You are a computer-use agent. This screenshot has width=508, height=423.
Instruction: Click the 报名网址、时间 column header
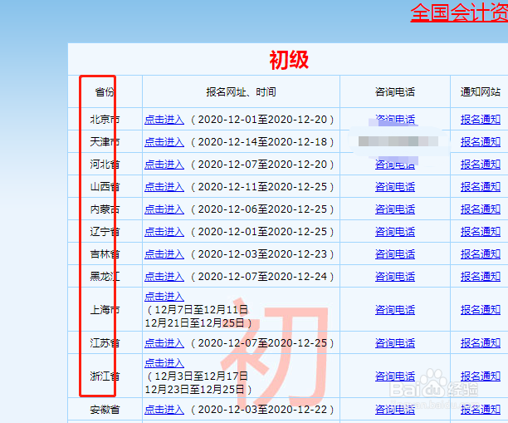(241, 92)
